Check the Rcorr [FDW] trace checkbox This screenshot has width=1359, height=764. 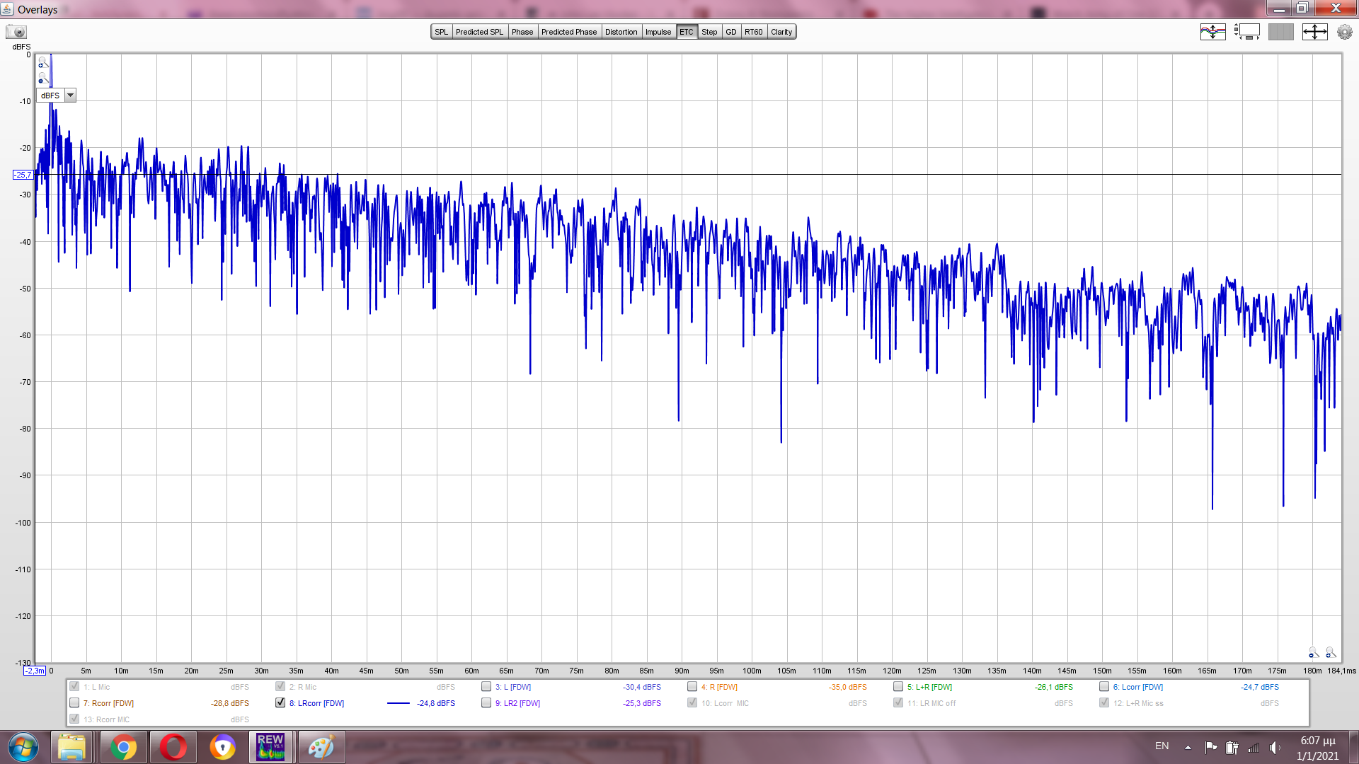pos(74,703)
